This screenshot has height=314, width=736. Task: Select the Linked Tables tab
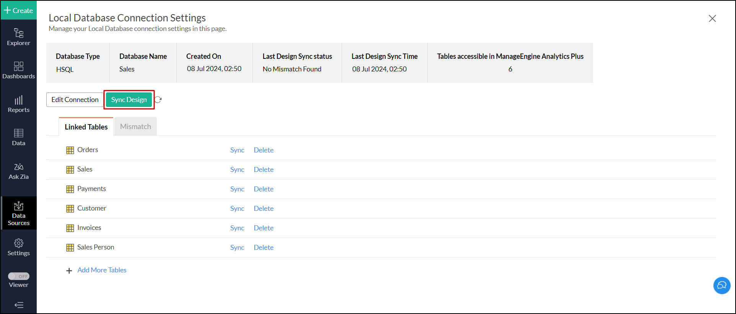(x=86, y=127)
